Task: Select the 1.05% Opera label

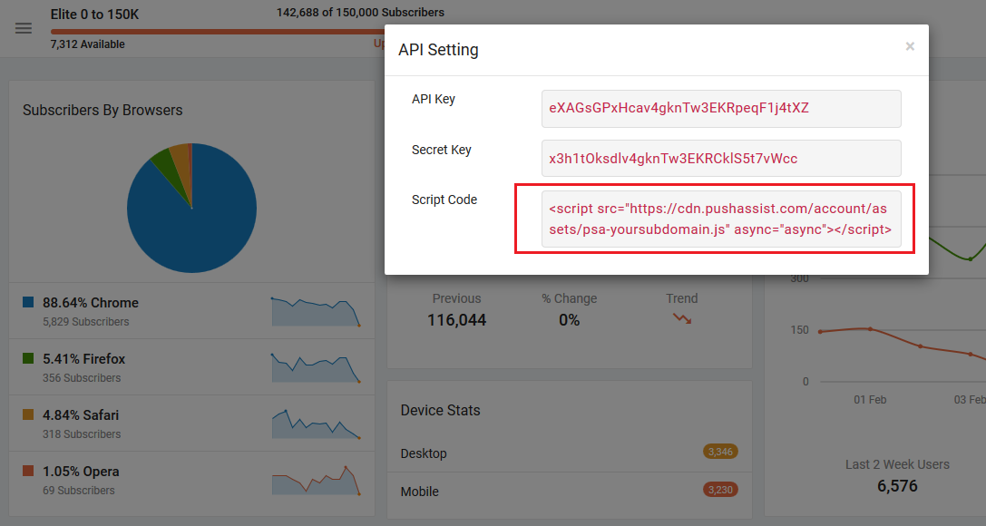Action: (x=81, y=472)
